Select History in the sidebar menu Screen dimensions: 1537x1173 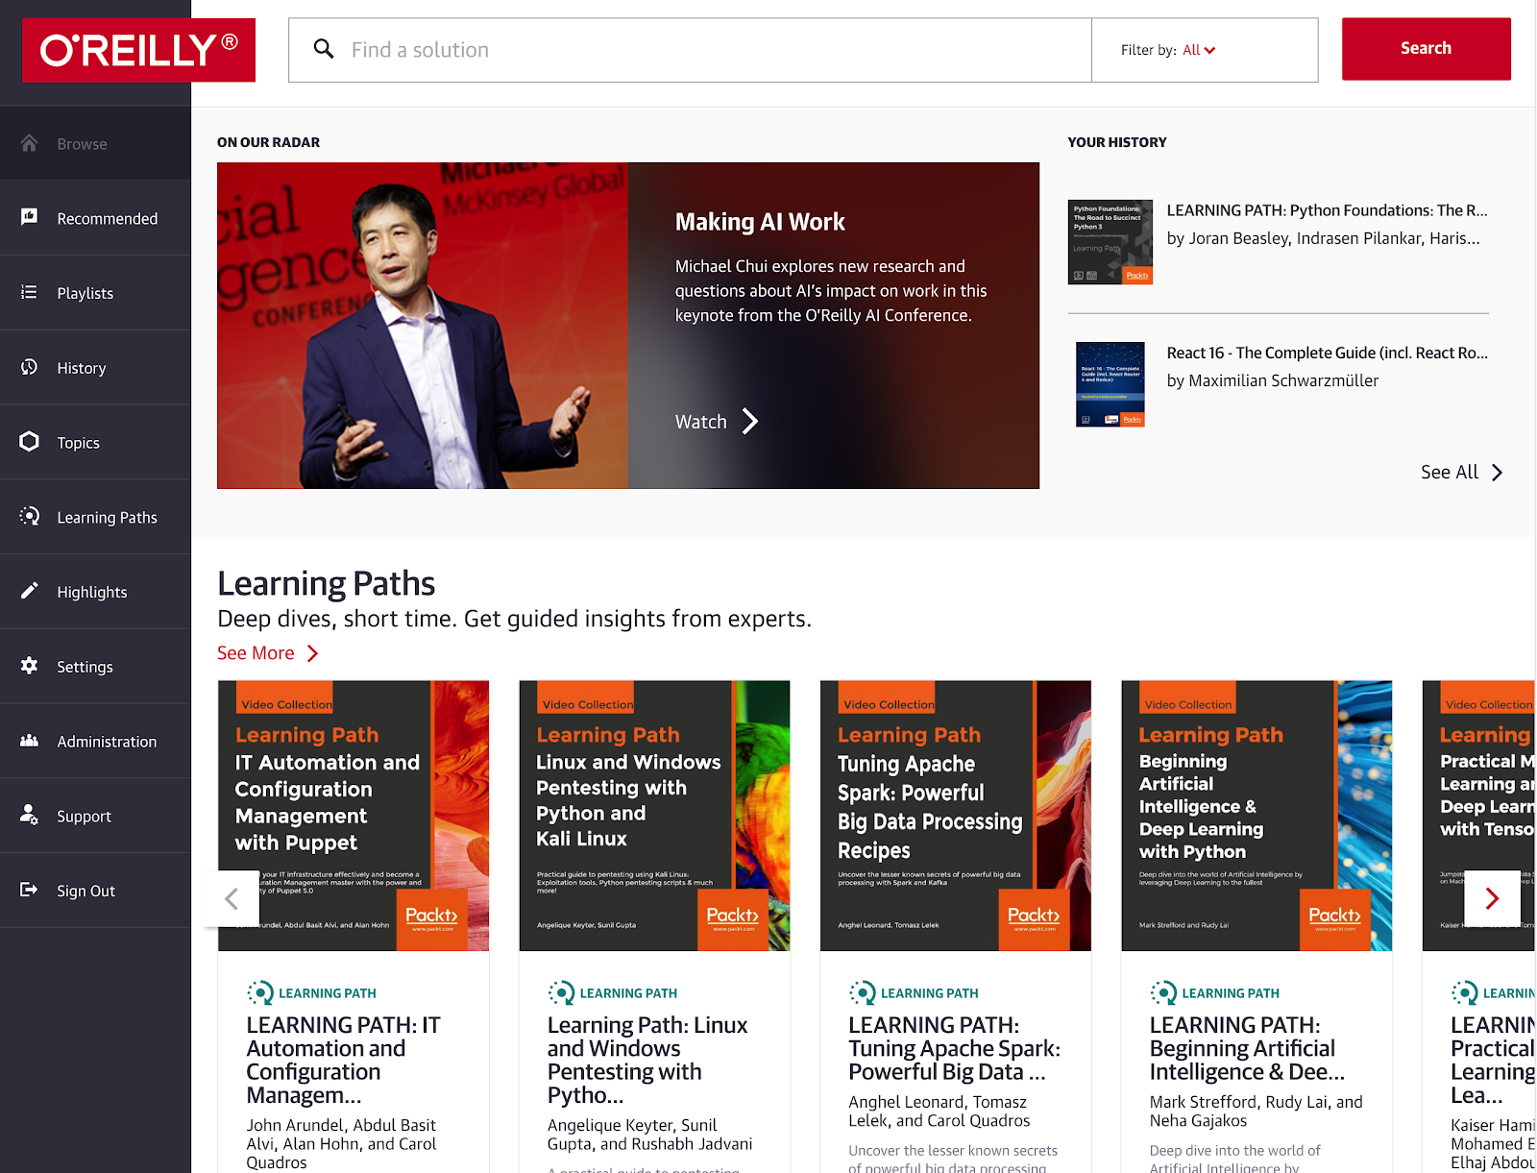[95, 368]
